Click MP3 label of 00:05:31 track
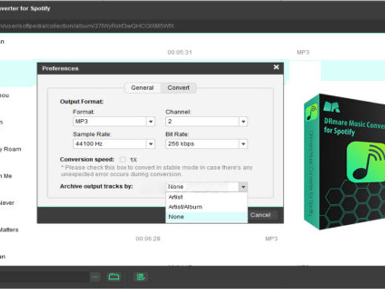 [303, 52]
